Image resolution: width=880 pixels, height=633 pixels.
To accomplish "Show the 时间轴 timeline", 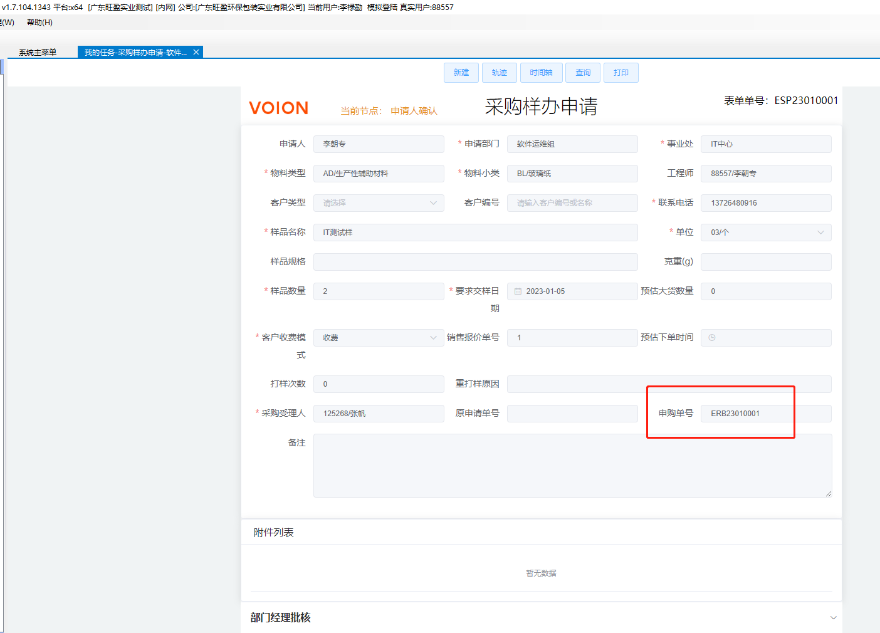I will [541, 73].
